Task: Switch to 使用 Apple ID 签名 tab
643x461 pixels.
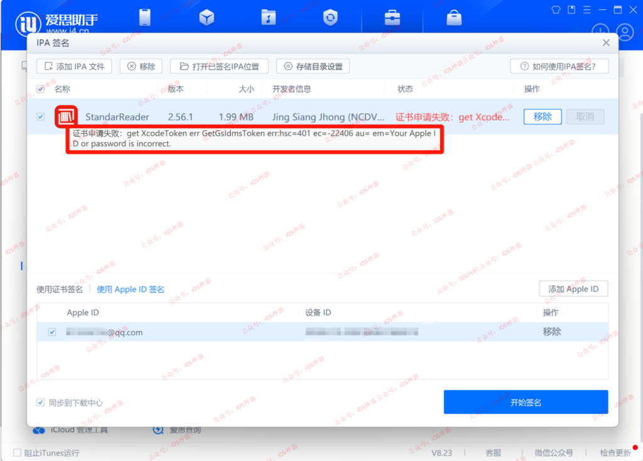Action: coord(131,289)
